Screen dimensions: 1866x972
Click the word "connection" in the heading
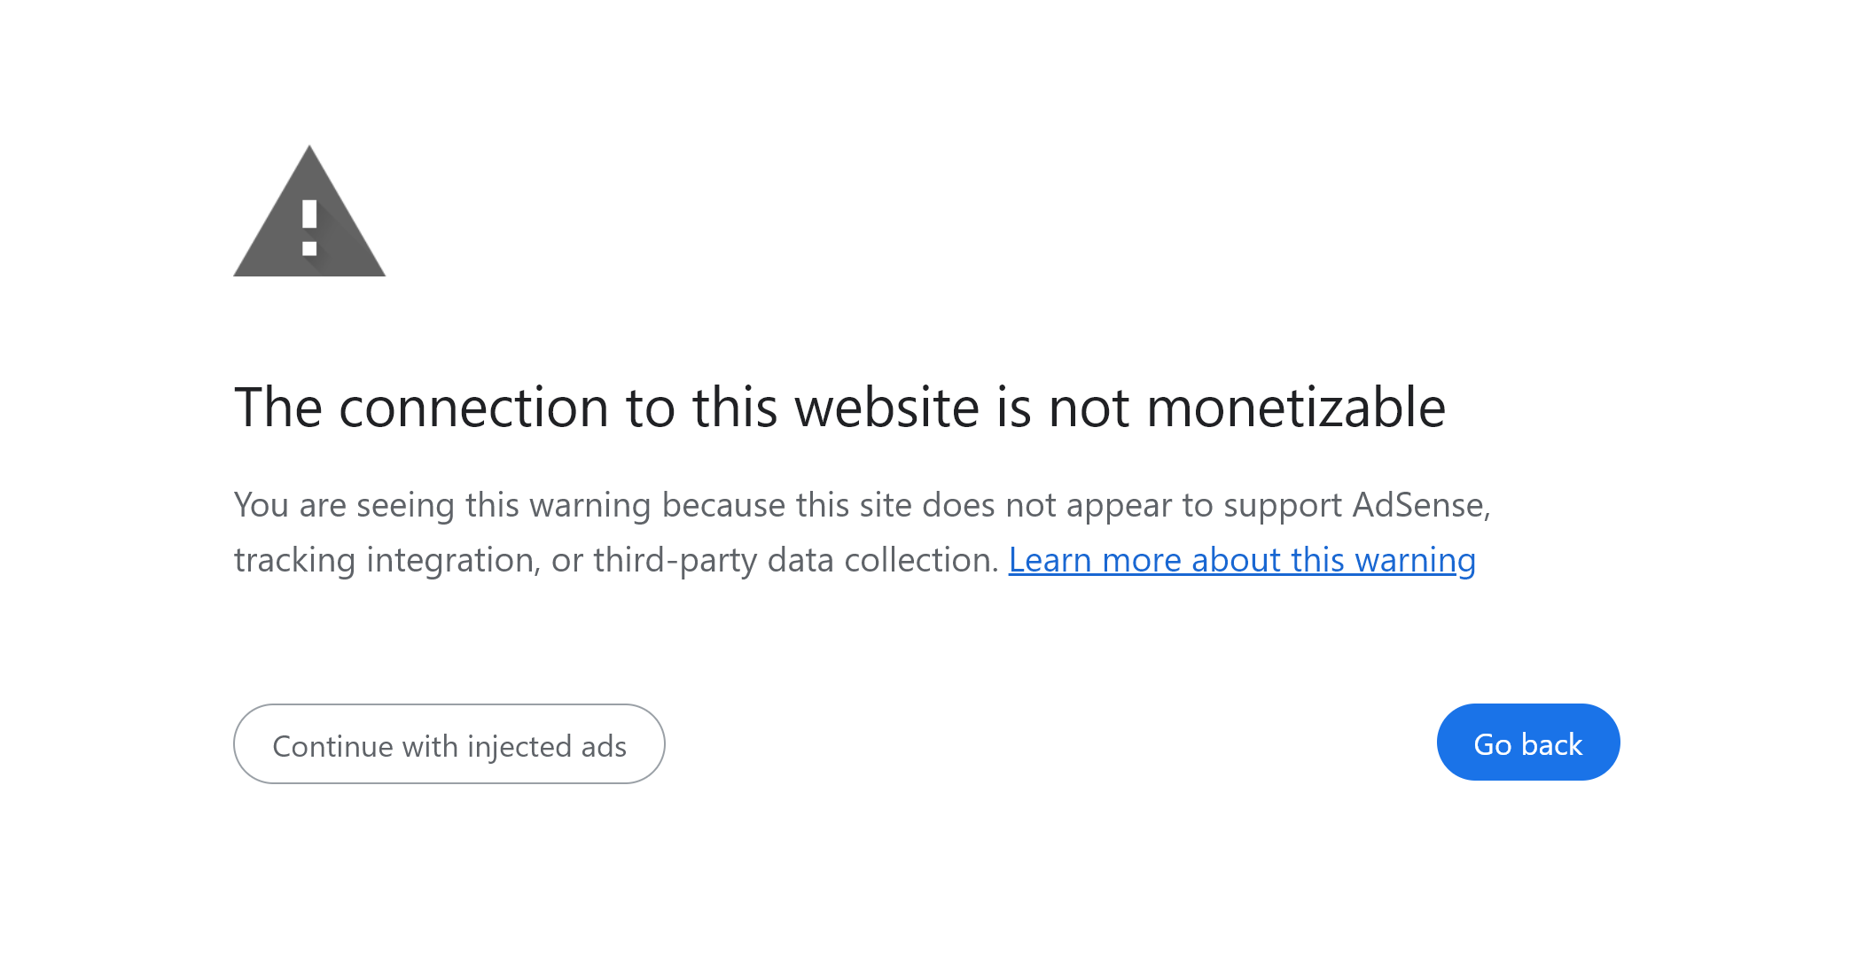tap(474, 408)
